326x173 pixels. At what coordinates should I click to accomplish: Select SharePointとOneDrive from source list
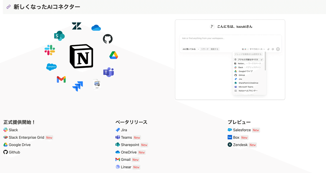(x=248, y=83)
